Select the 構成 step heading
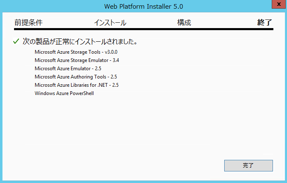This screenshot has width=287, height=183. (184, 23)
